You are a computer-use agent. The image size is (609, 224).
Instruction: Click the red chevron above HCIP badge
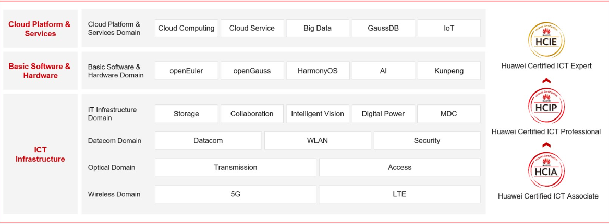[x=546, y=81]
